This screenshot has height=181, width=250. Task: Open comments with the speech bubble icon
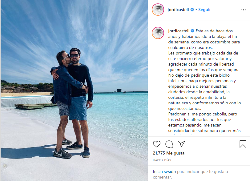tap(169, 144)
